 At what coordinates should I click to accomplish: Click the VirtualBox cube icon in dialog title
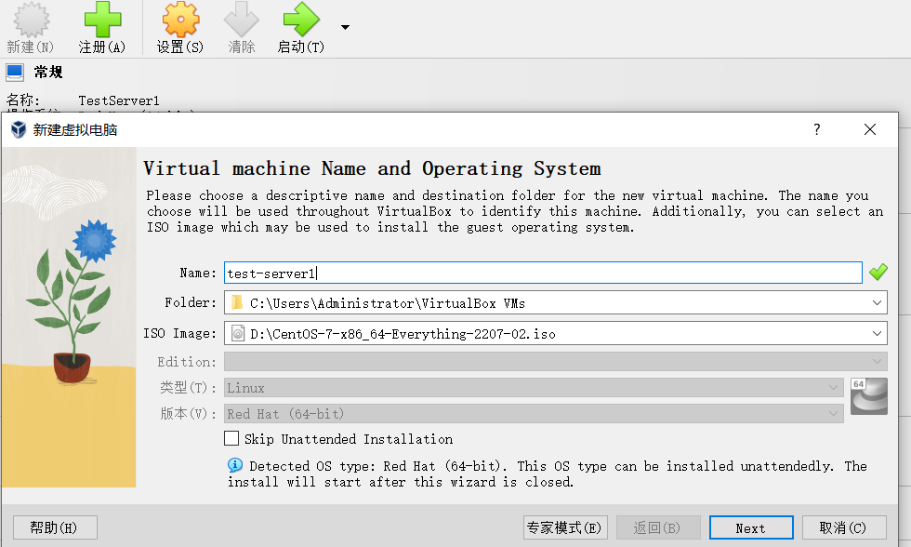tap(19, 129)
